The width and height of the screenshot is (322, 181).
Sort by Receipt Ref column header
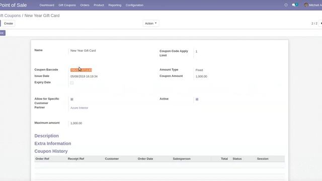[76, 159]
